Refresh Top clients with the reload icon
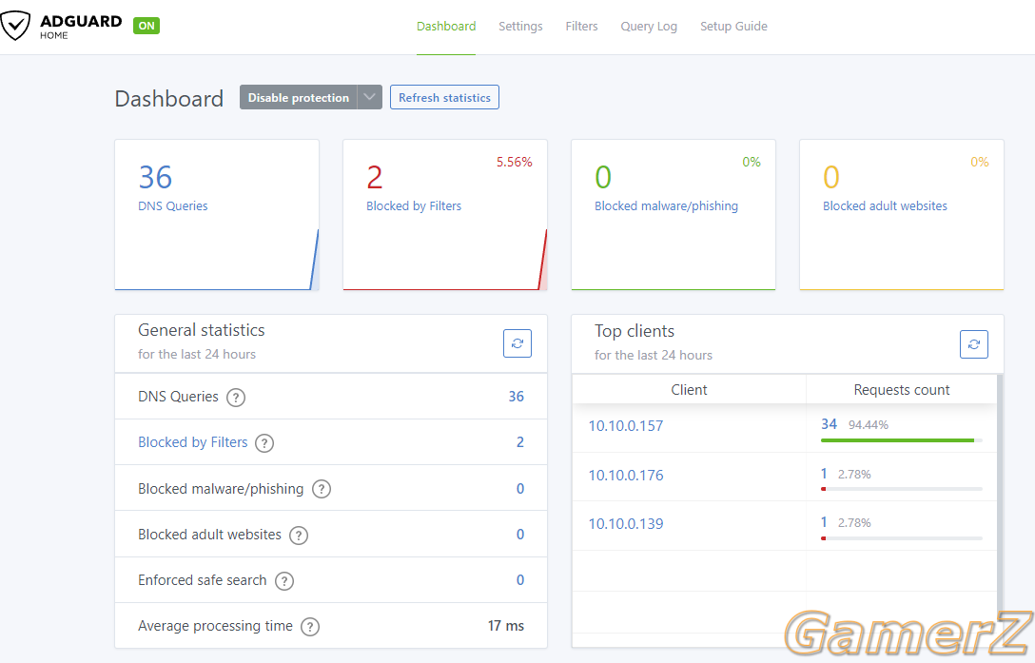This screenshot has width=1035, height=663. point(973,344)
